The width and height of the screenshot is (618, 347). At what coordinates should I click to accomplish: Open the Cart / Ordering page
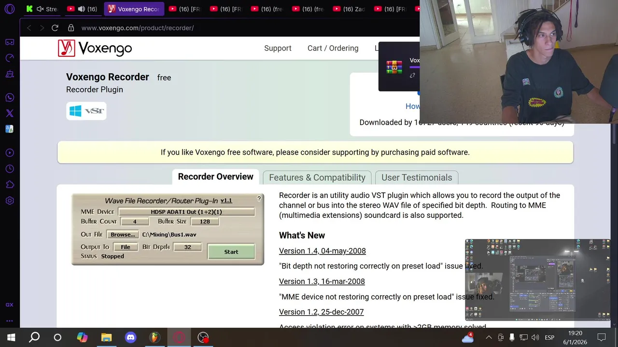tap(333, 48)
